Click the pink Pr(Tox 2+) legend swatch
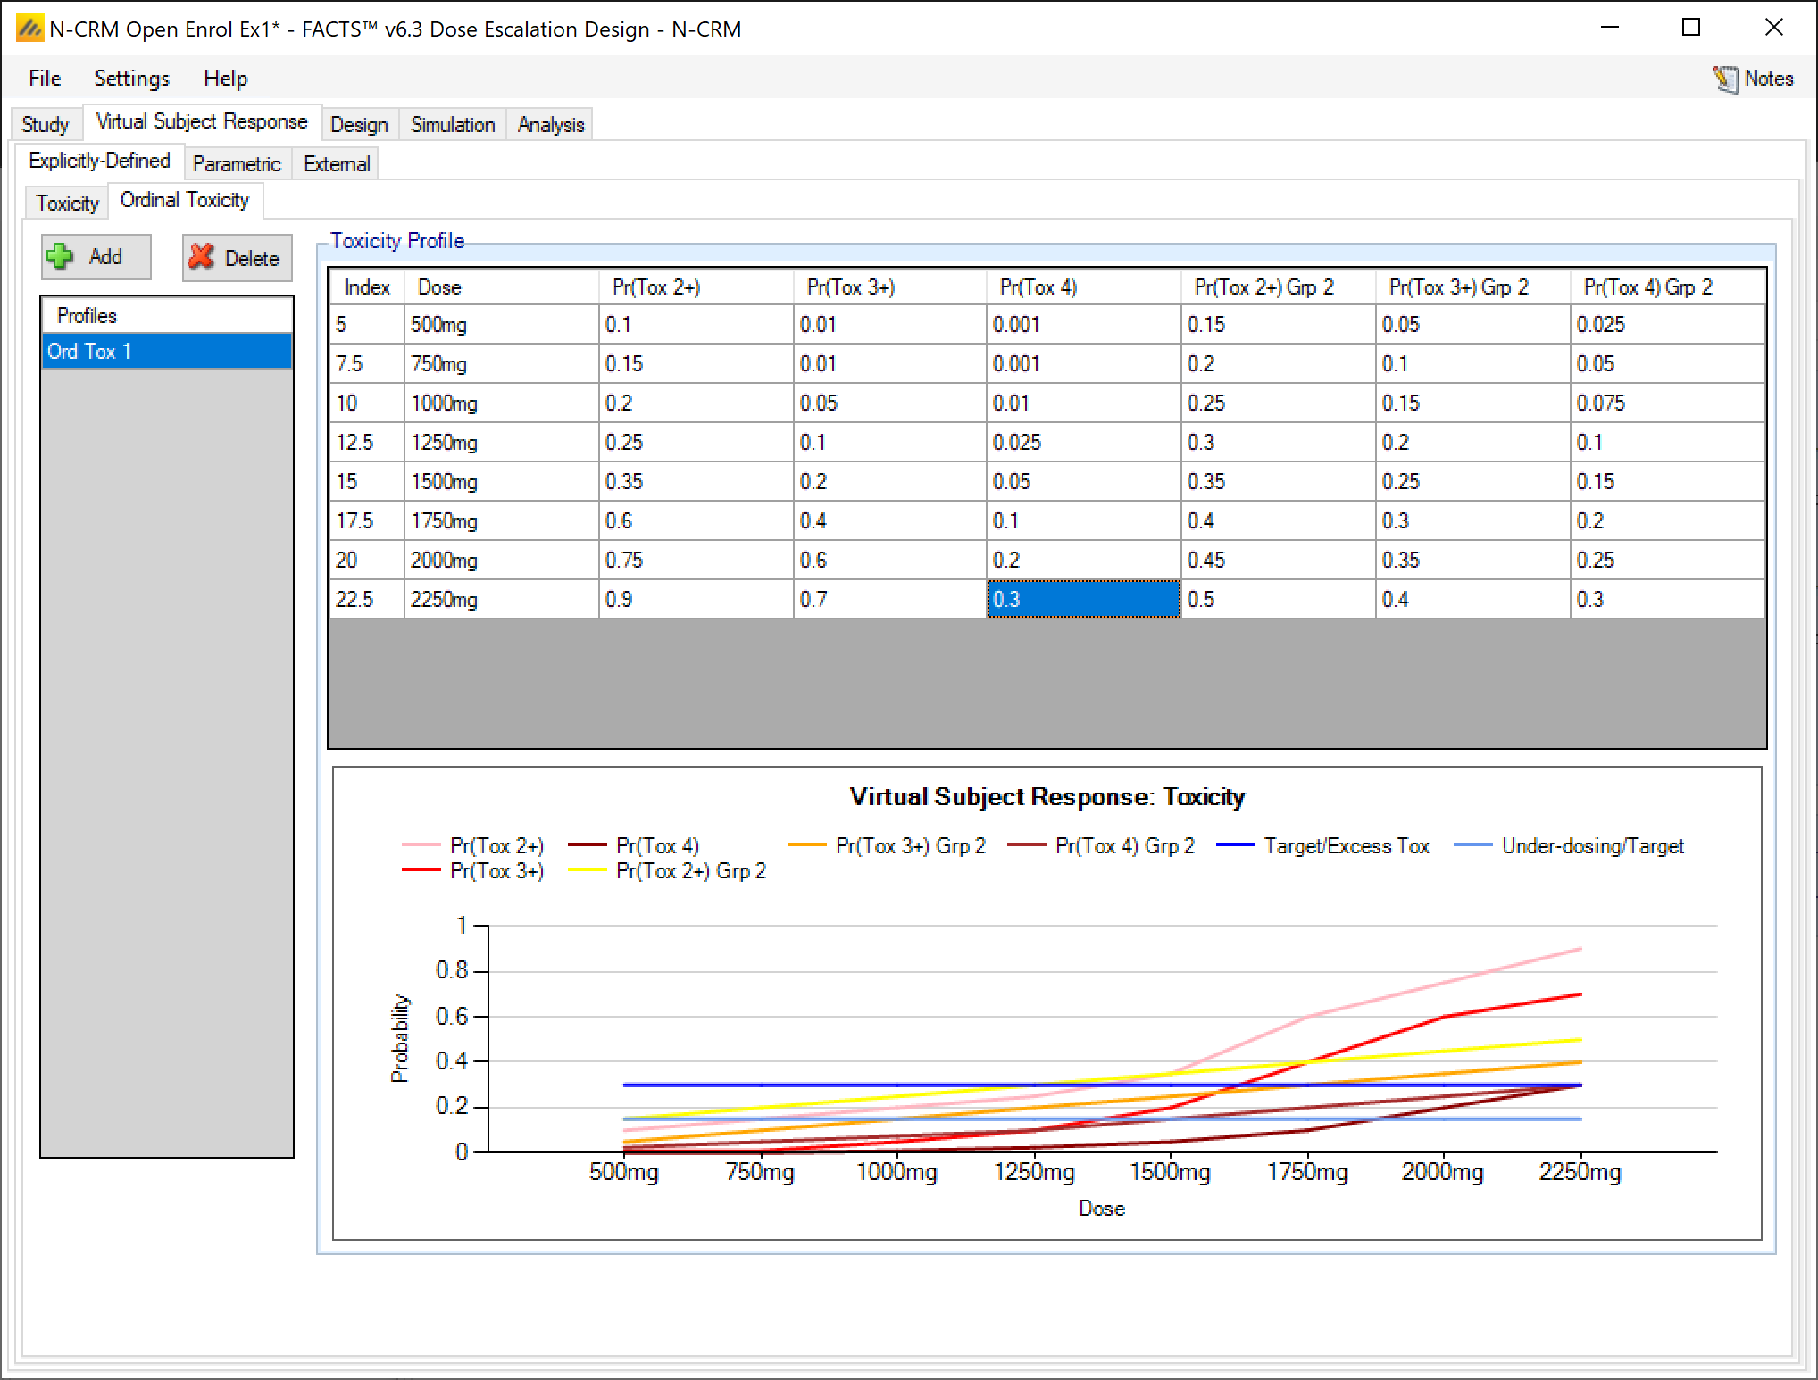The image size is (1818, 1380). 421,845
